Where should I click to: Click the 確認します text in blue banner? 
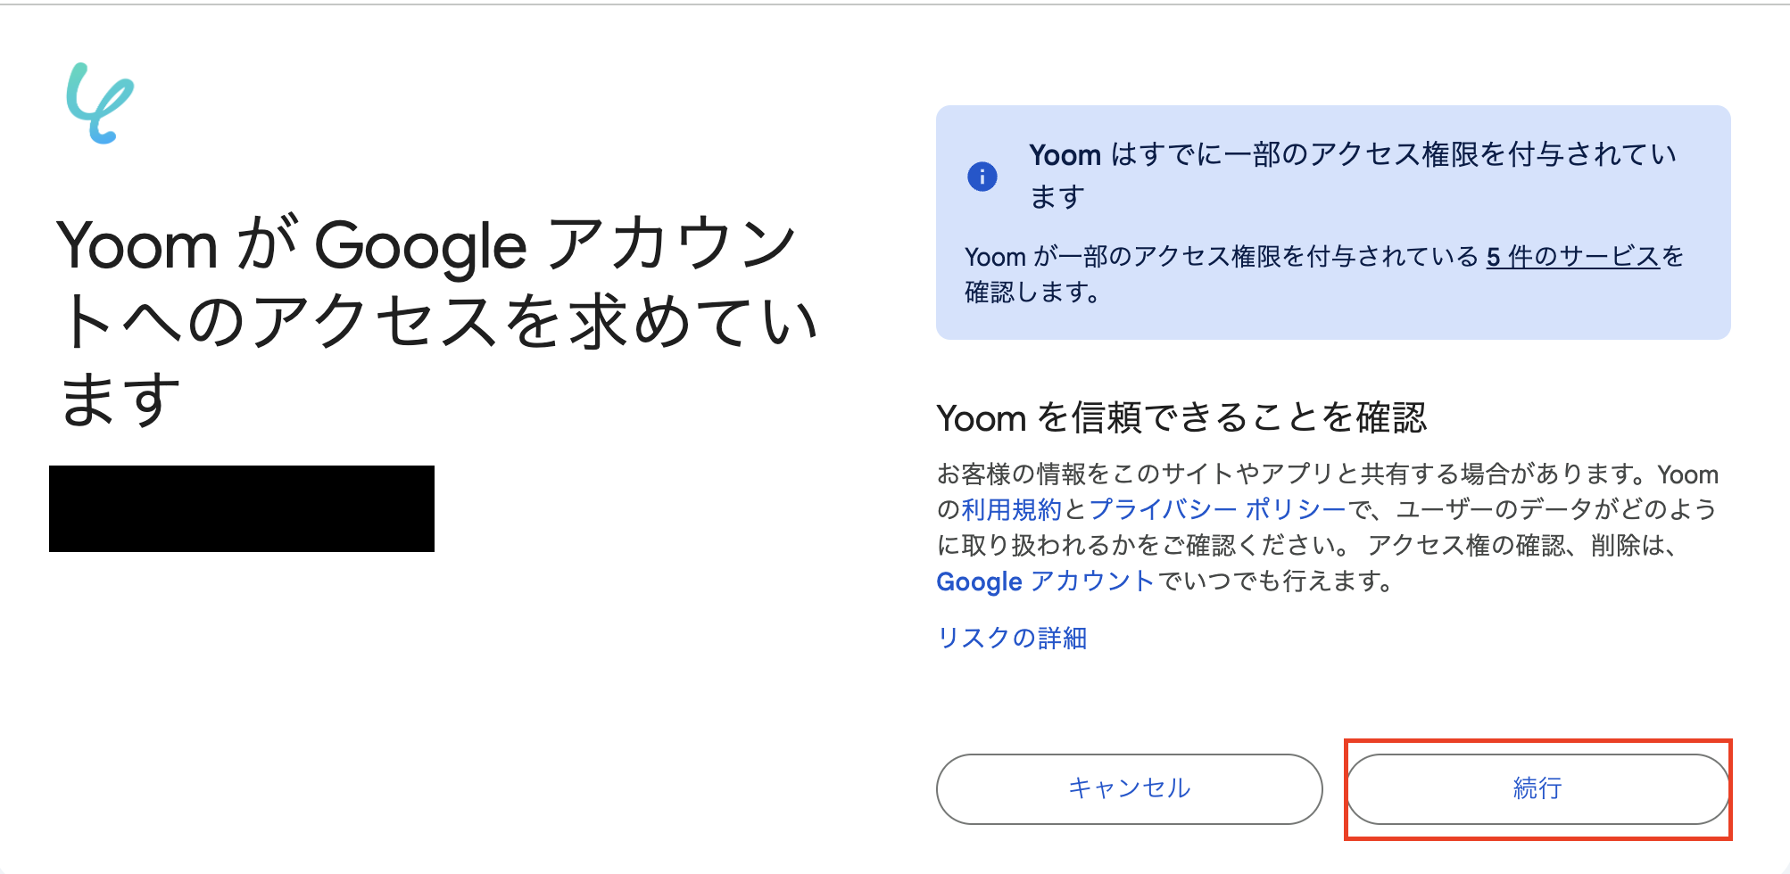1032,293
